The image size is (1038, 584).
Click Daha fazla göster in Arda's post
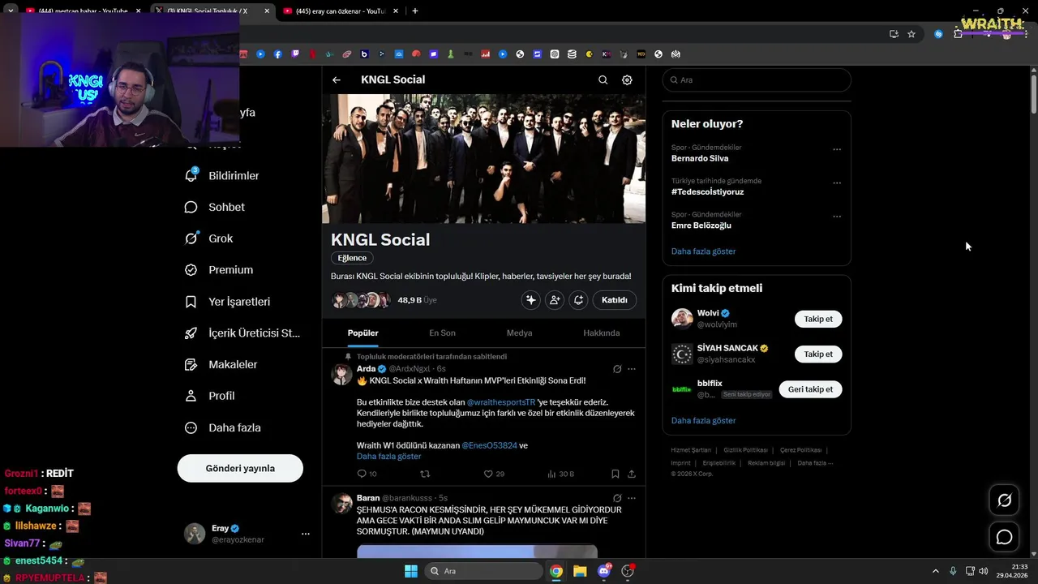point(388,456)
